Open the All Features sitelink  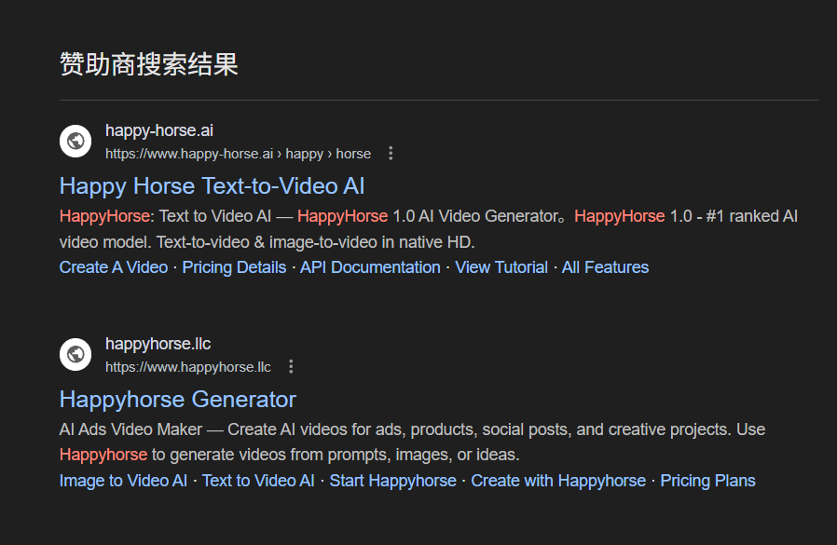(605, 267)
